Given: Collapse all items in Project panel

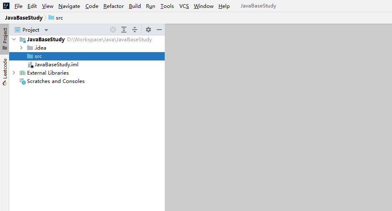Looking at the screenshot, I should tap(135, 30).
